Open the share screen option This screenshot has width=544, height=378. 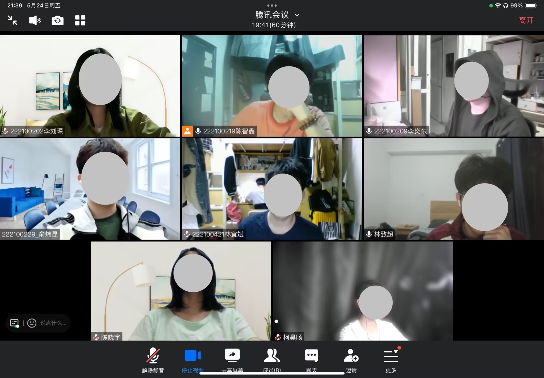pos(232,359)
